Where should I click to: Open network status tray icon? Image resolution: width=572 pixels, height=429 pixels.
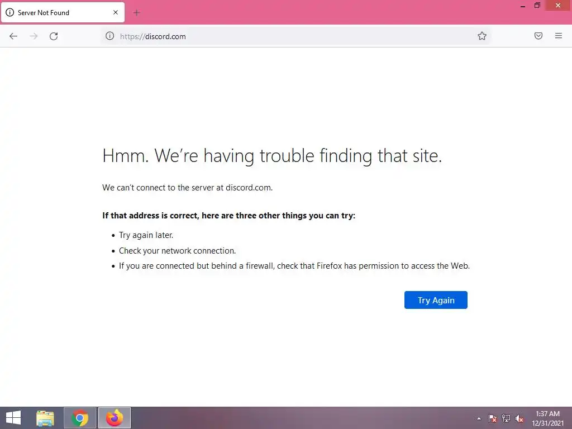pyautogui.click(x=506, y=418)
